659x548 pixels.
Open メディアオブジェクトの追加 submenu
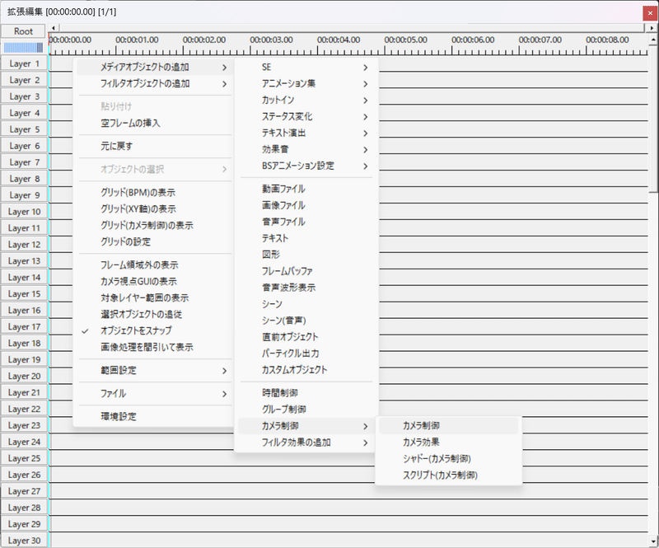coord(154,68)
